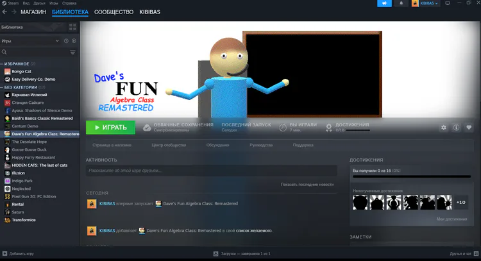Open Обсуждения link
Viewport: 481px width, 261px height.
coord(218,145)
